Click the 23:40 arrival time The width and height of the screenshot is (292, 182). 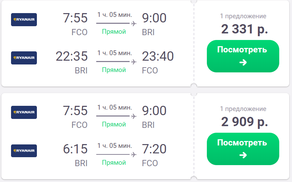pyautogui.click(x=158, y=56)
